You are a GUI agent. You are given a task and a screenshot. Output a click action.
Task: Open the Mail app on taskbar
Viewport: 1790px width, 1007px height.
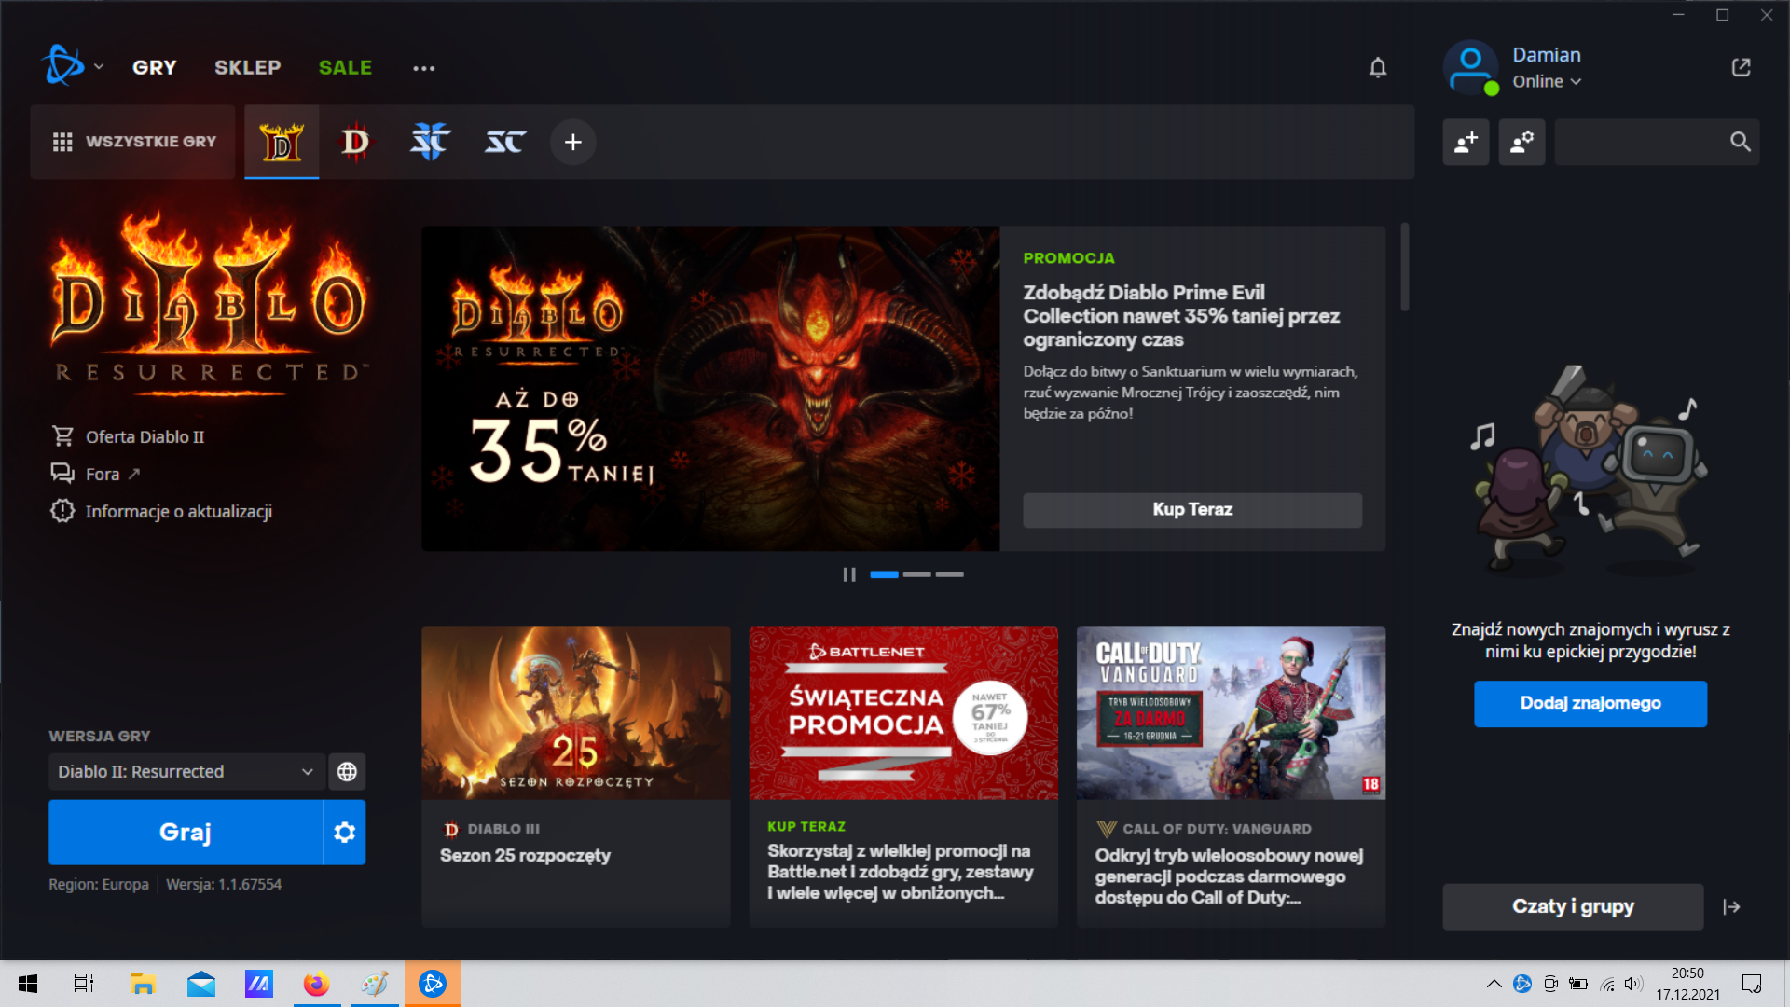coord(200,984)
